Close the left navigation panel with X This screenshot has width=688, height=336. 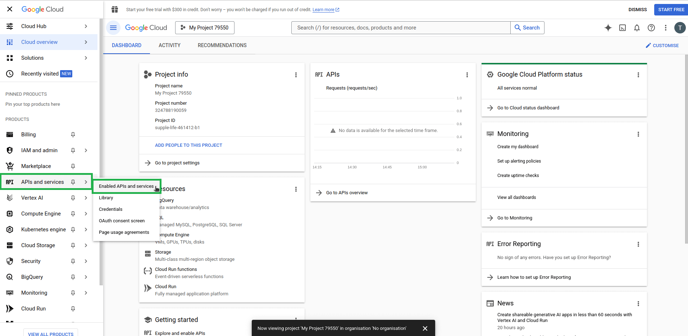10,9
